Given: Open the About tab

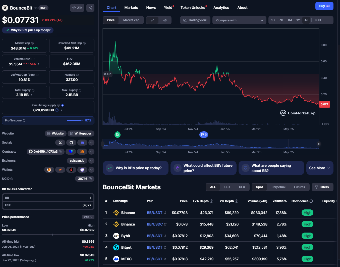Looking at the screenshot, I should click(242, 8).
